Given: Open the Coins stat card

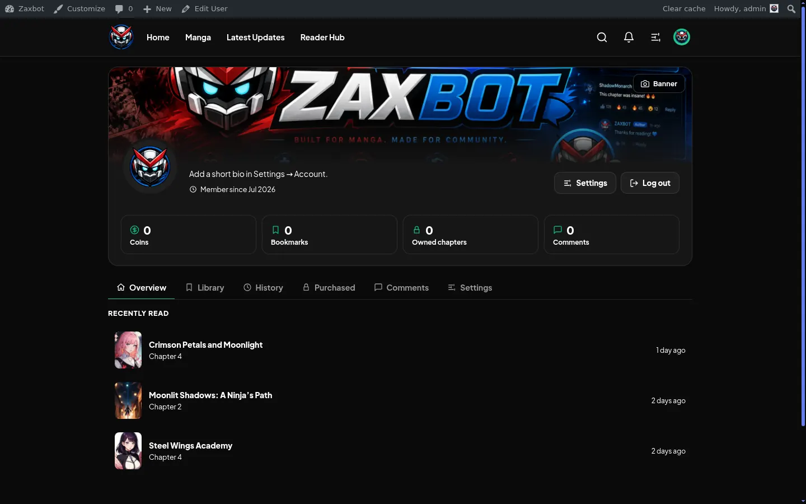Looking at the screenshot, I should (189, 235).
